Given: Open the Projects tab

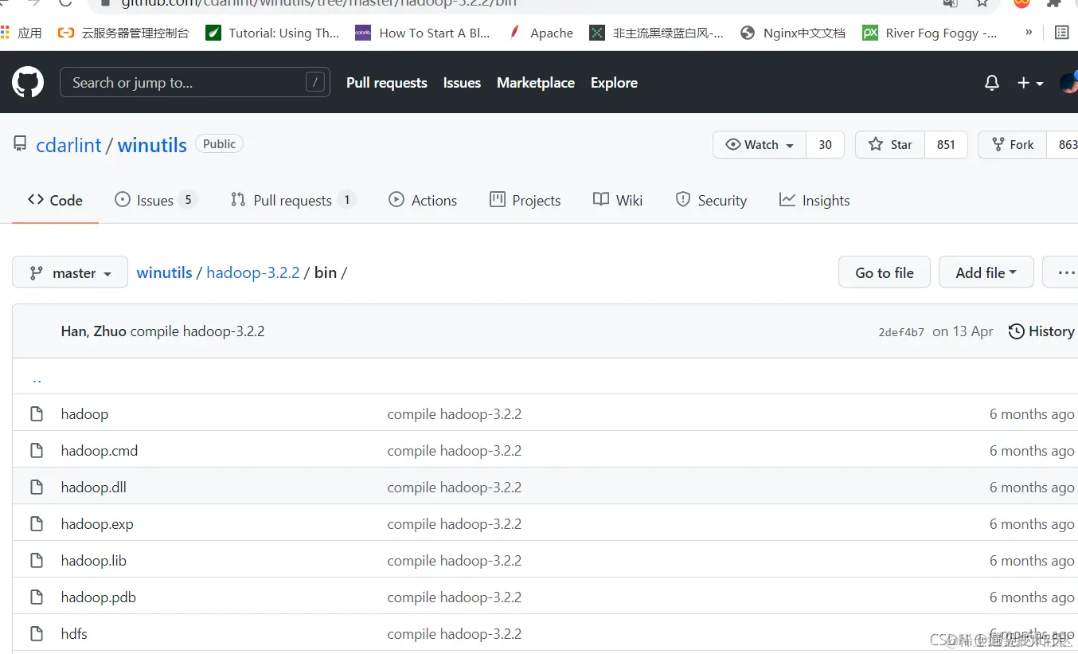Looking at the screenshot, I should pos(525,200).
